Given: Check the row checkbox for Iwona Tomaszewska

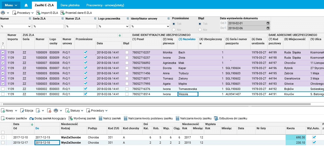Looking at the screenshot, I should [3, 89].
